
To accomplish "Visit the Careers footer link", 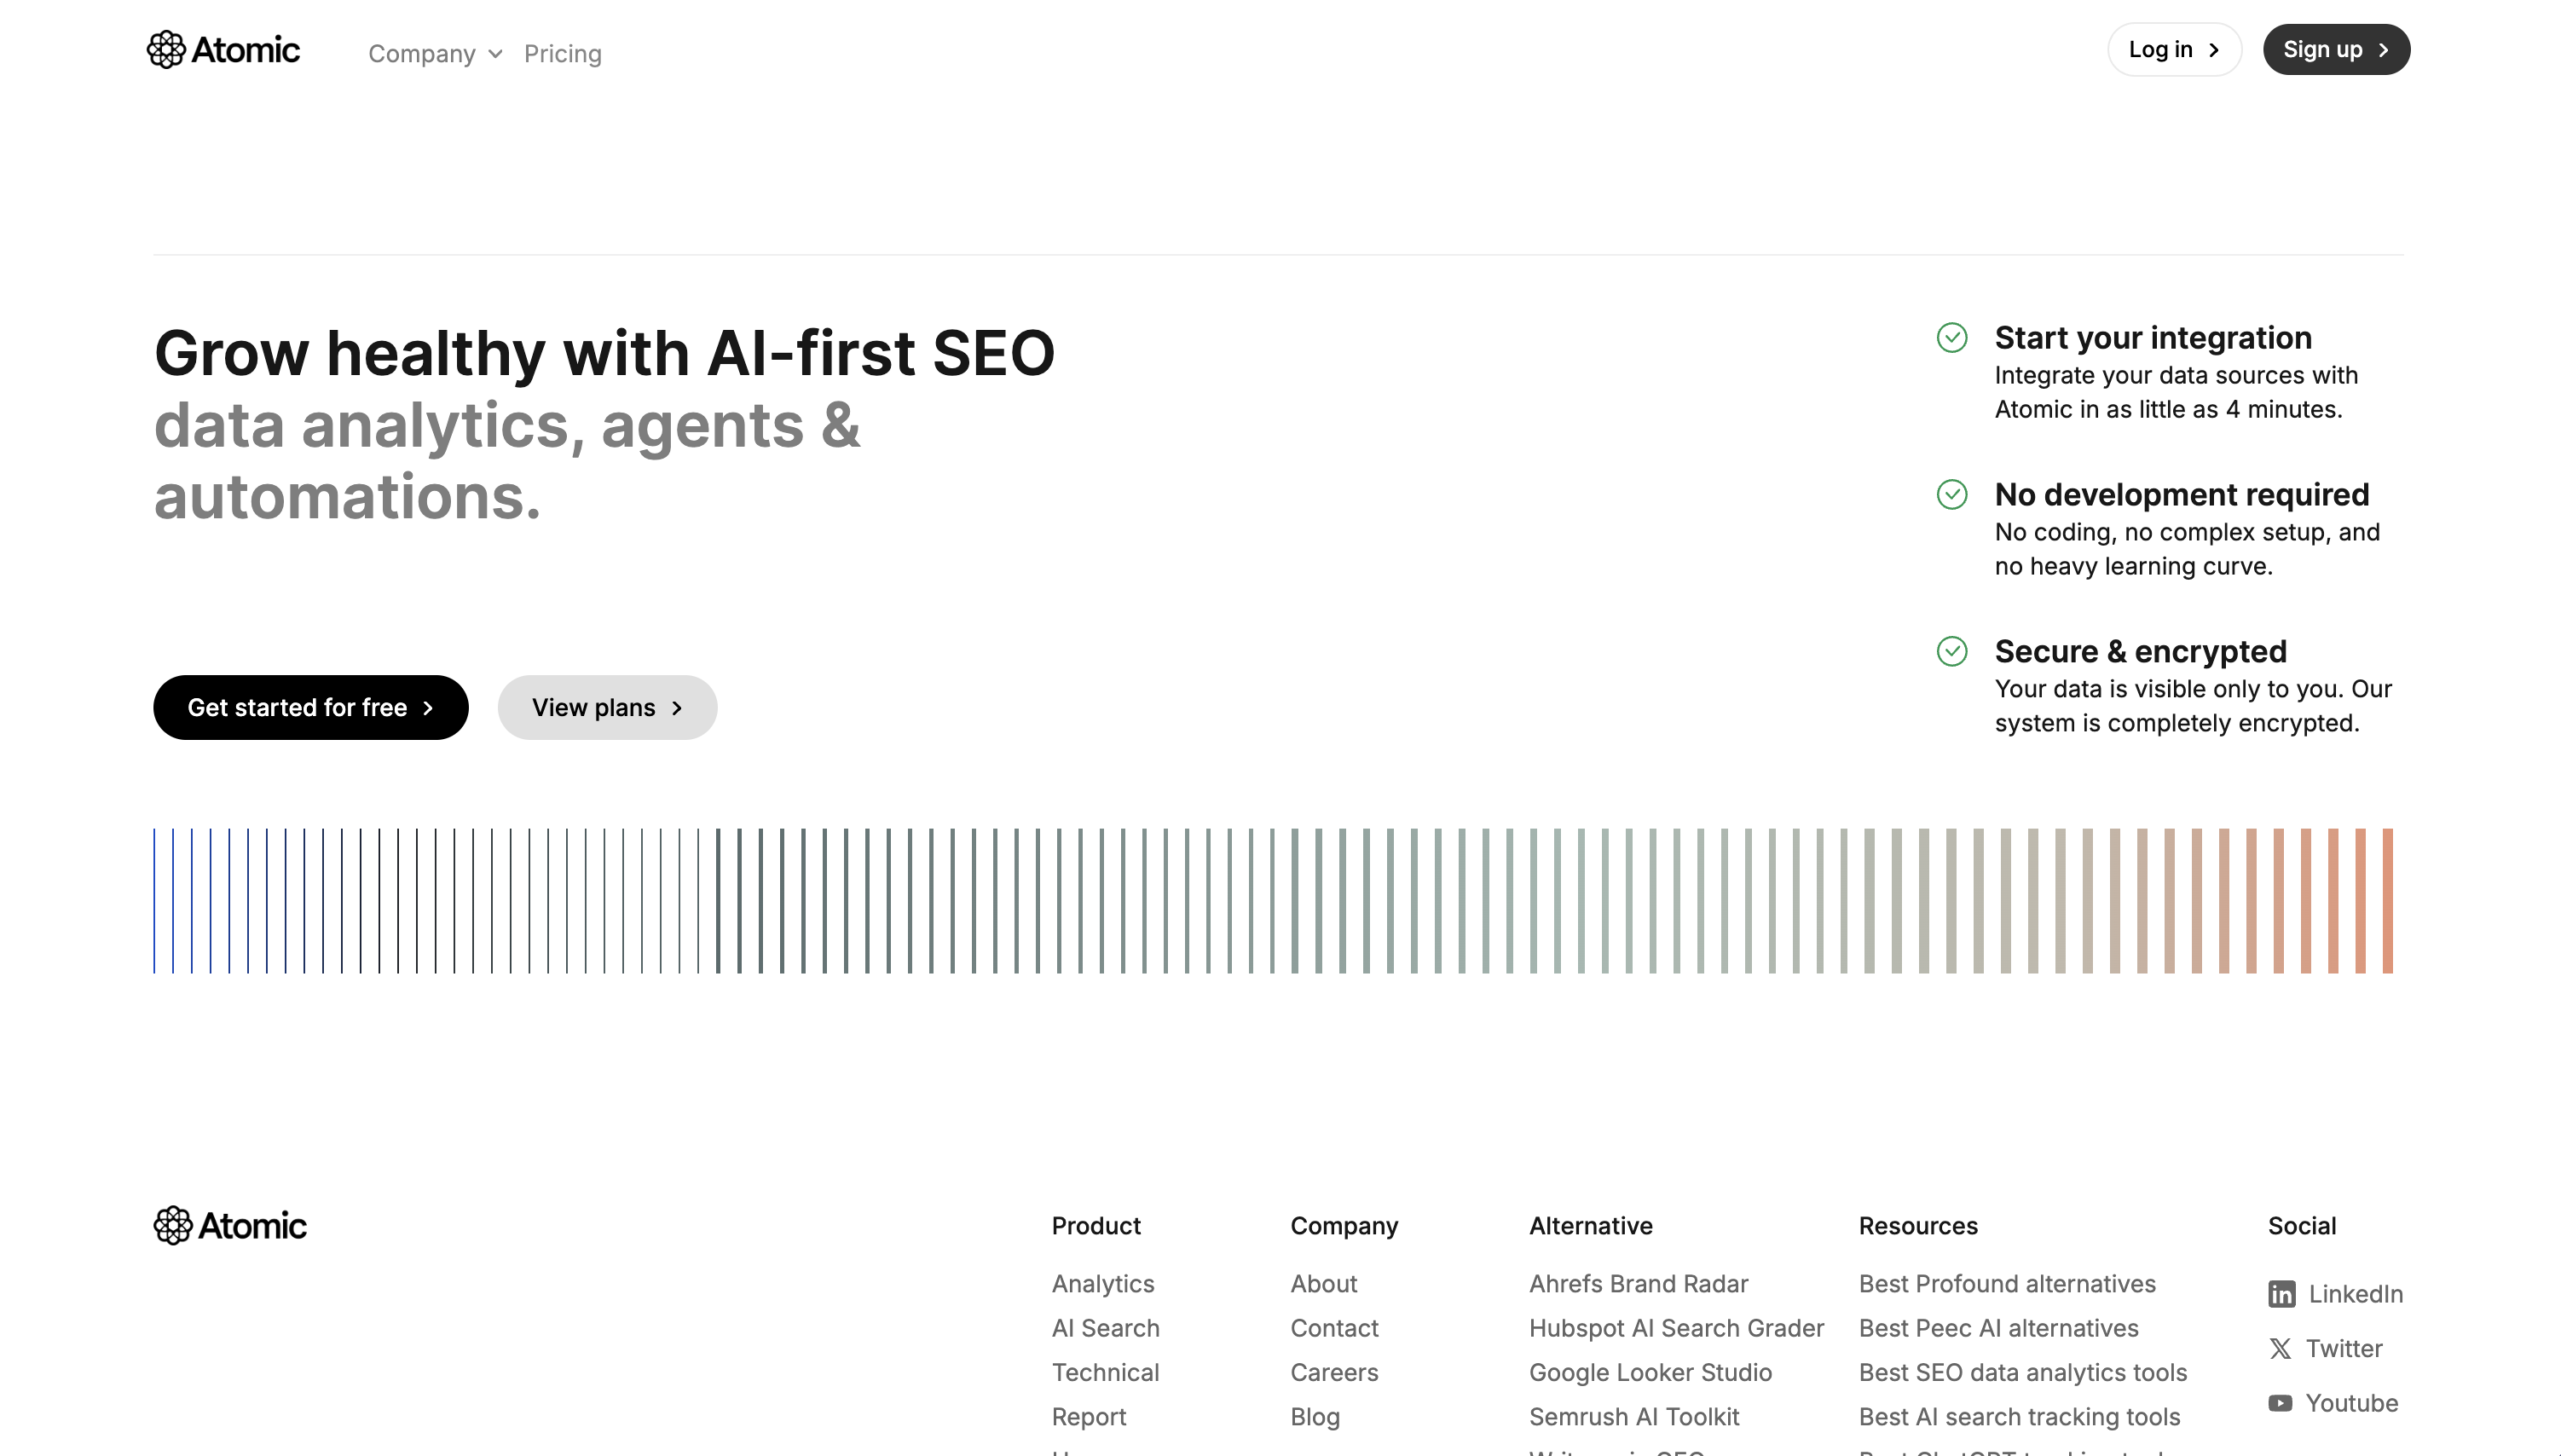I will pyautogui.click(x=1334, y=1372).
